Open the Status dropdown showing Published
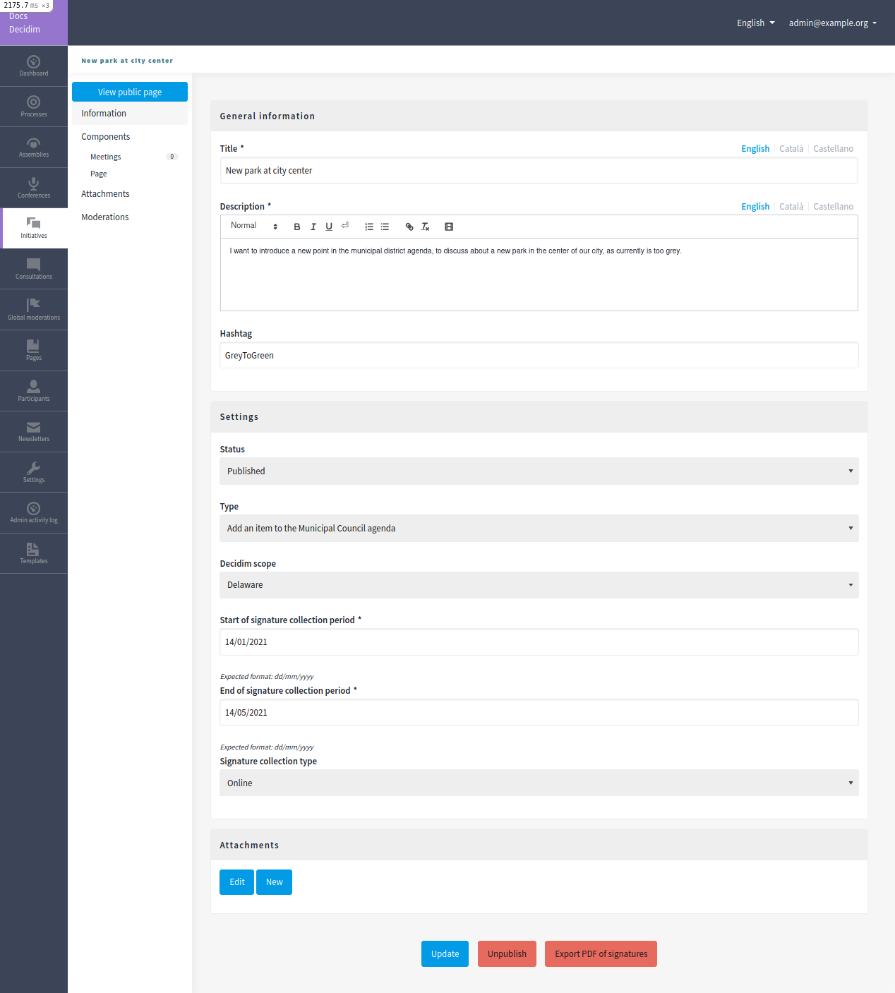895x993 pixels. [x=539, y=471]
